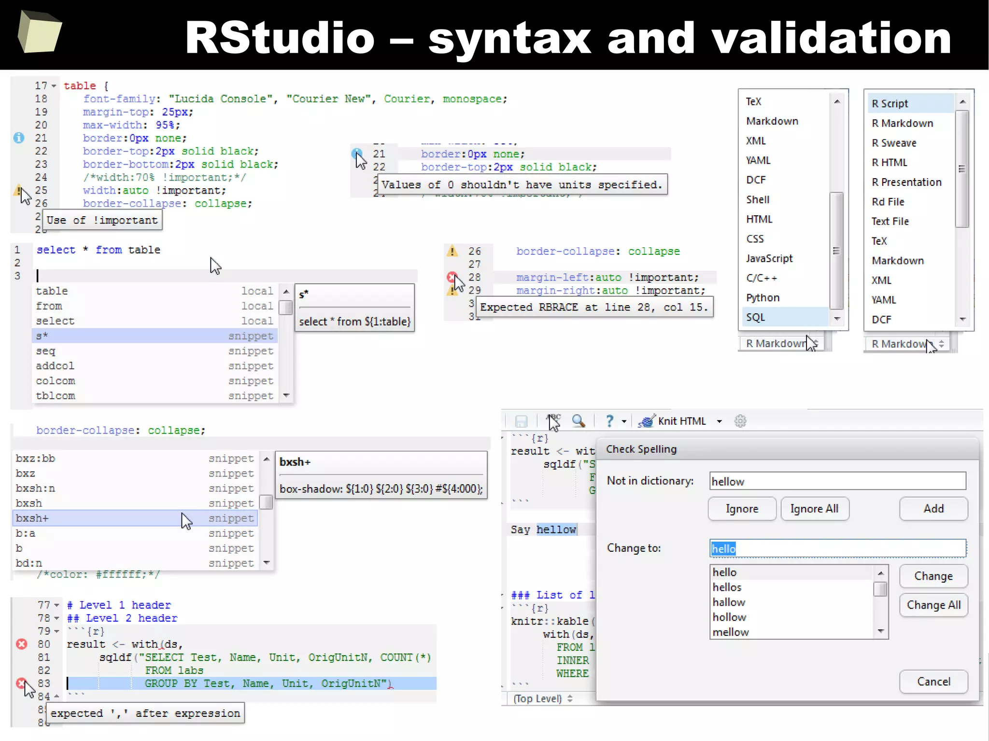Collapse the fold arrow on line 77
The width and height of the screenshot is (989, 741).
pyautogui.click(x=57, y=605)
